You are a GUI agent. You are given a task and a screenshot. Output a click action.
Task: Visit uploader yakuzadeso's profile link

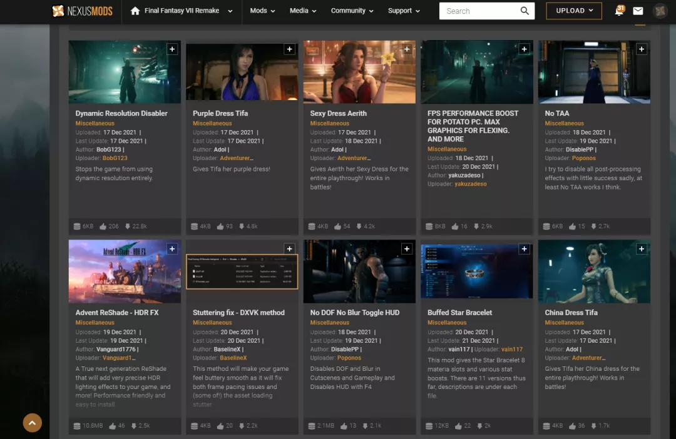click(470, 184)
